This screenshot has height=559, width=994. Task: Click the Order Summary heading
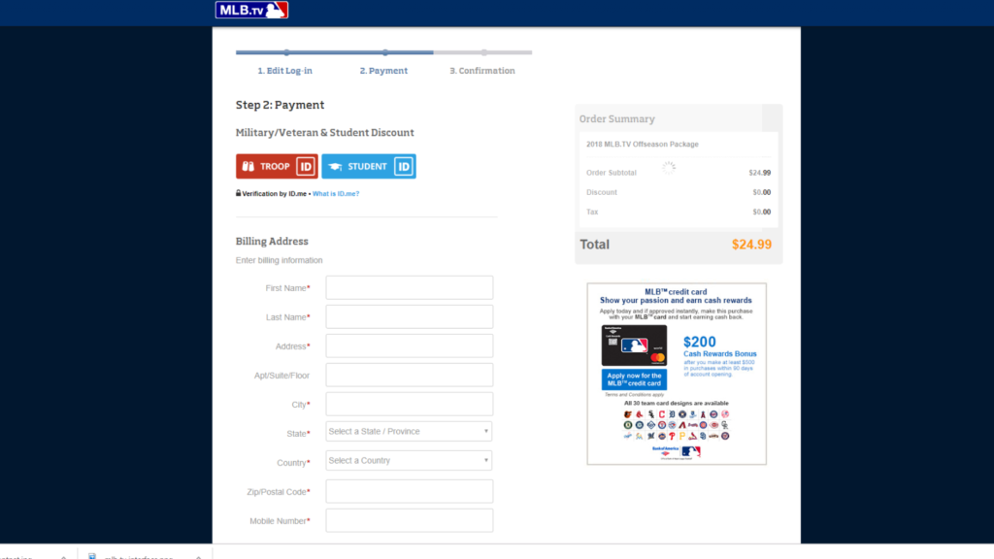pos(616,119)
